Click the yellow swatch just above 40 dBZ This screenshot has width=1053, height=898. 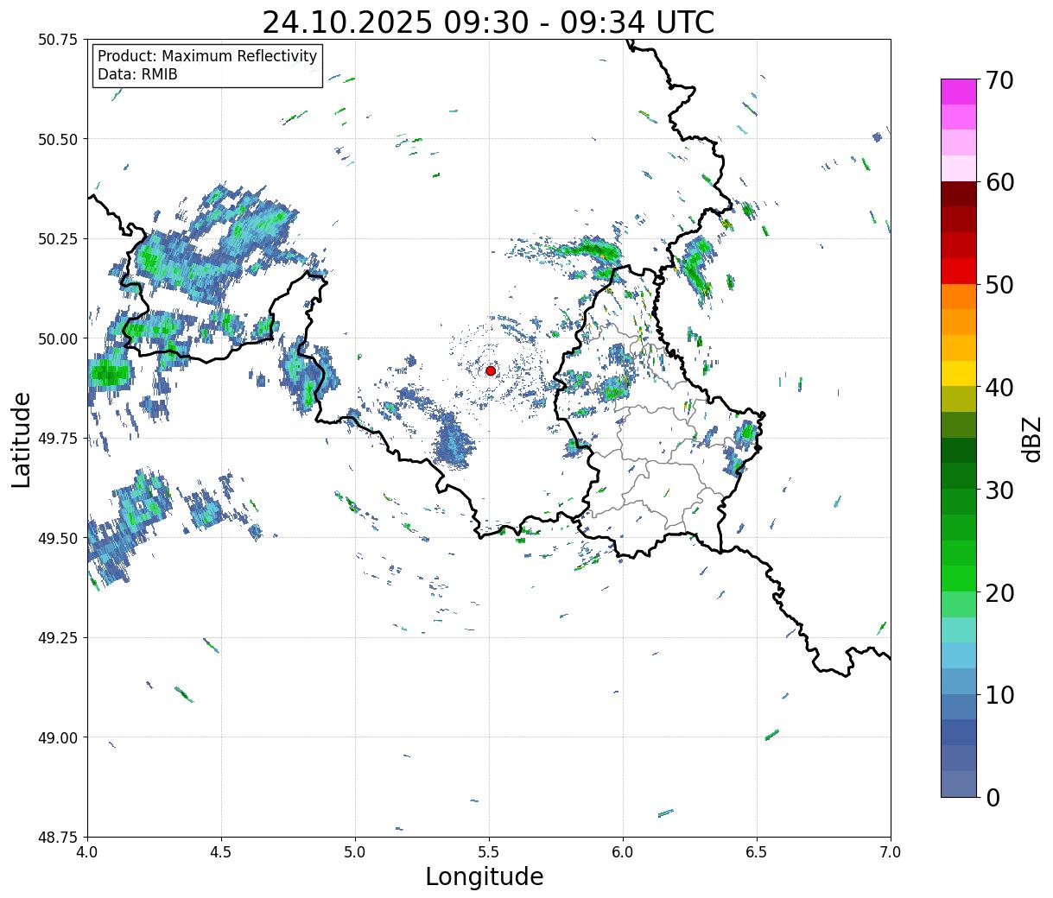(959, 374)
